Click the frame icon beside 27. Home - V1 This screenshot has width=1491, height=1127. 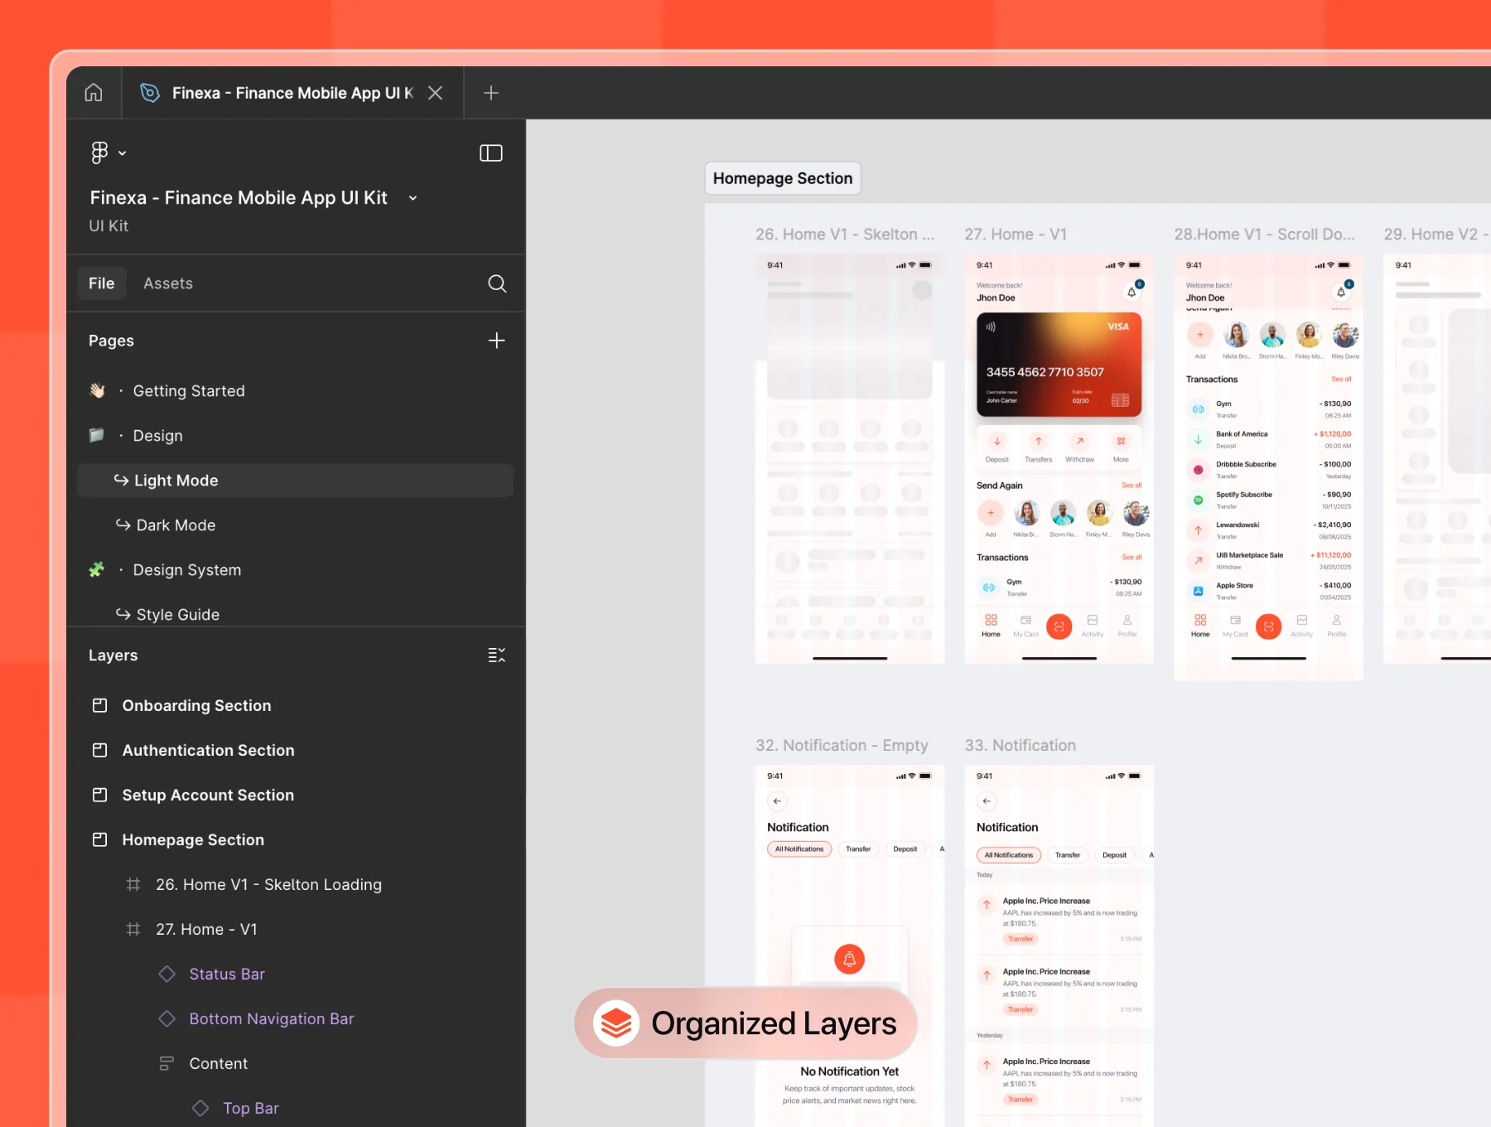point(133,929)
